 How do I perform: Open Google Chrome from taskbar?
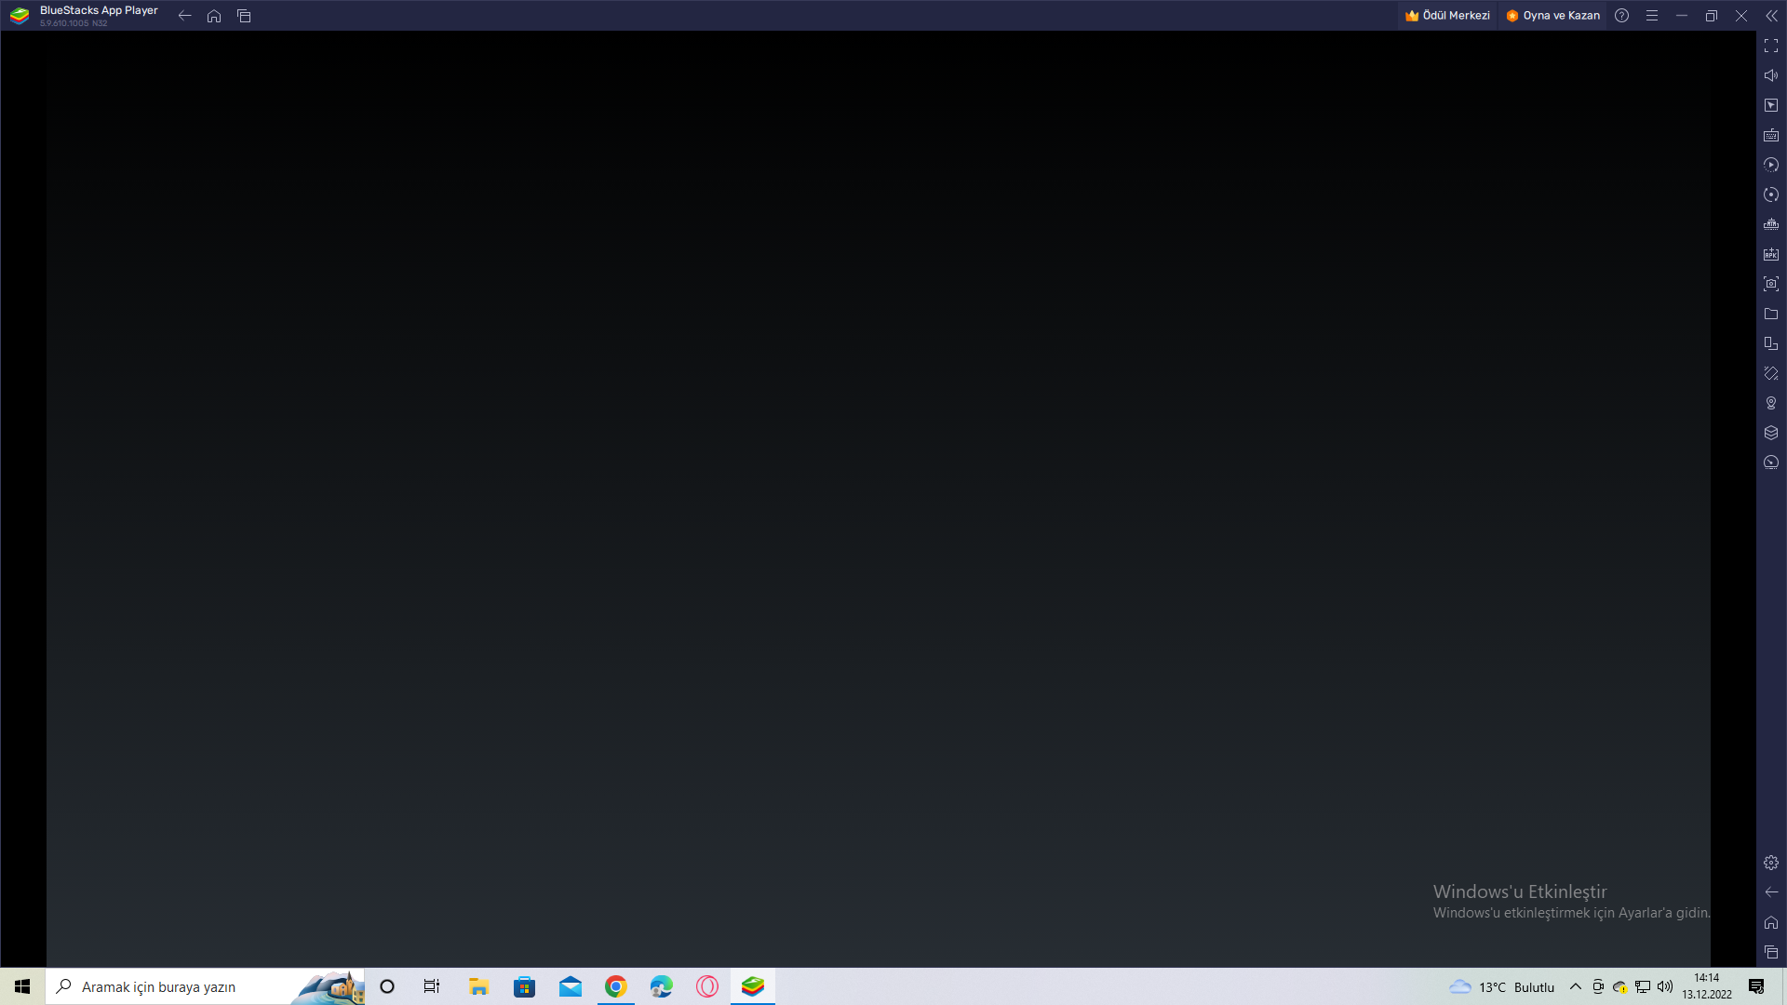[615, 986]
